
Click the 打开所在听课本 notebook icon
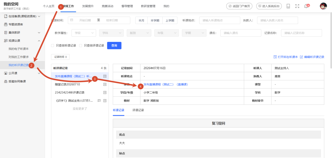tap(275, 57)
